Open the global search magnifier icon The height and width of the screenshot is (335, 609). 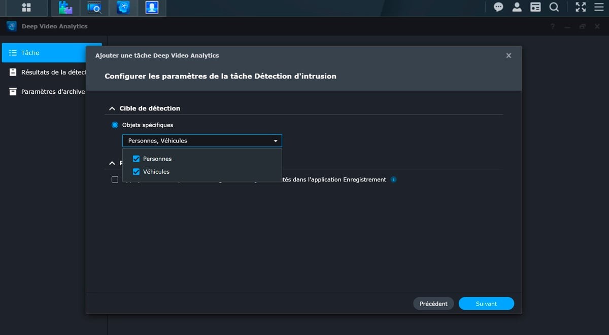coord(554,7)
